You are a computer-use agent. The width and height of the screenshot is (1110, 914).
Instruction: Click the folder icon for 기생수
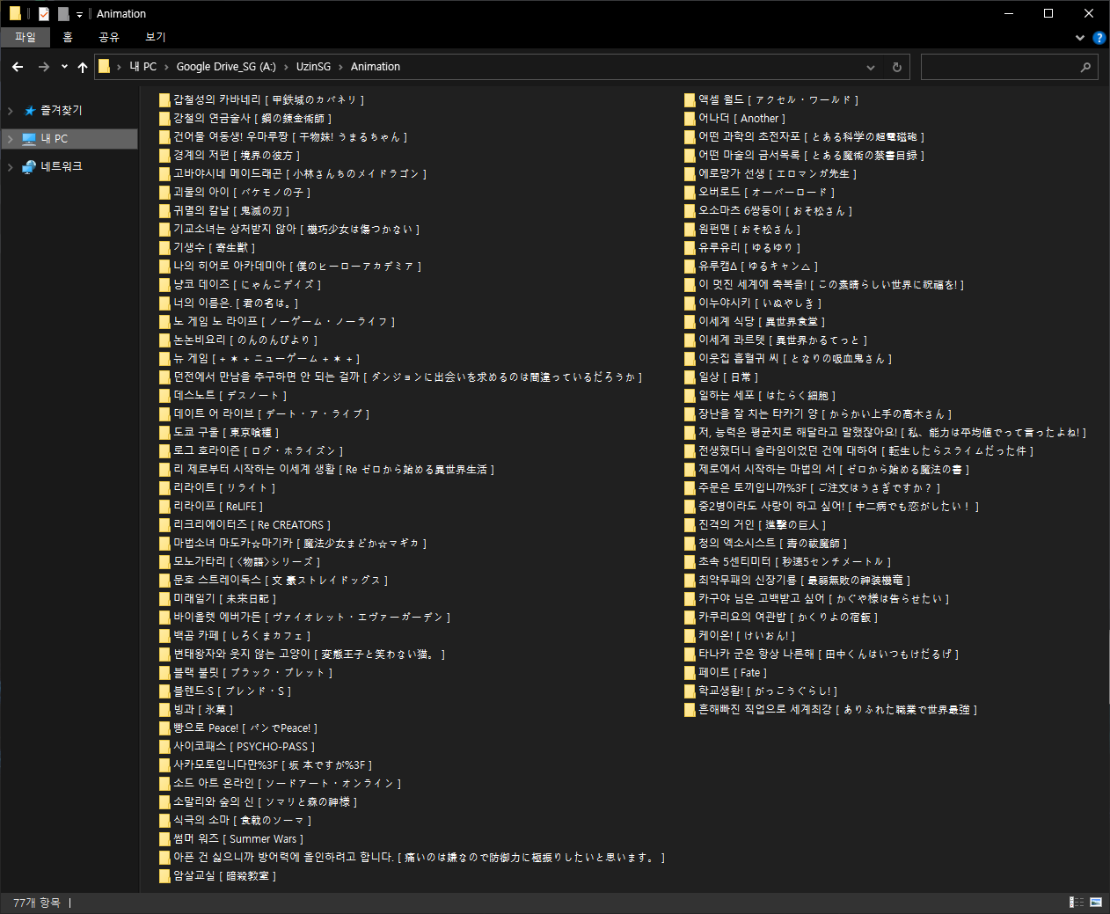tap(164, 248)
